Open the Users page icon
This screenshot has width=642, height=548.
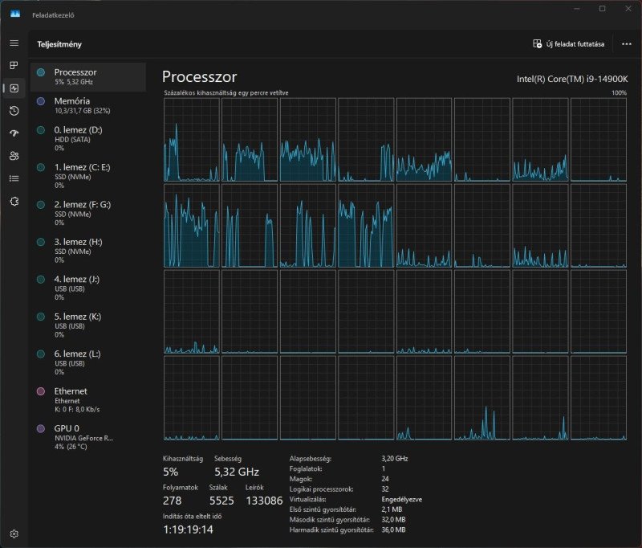(x=14, y=156)
